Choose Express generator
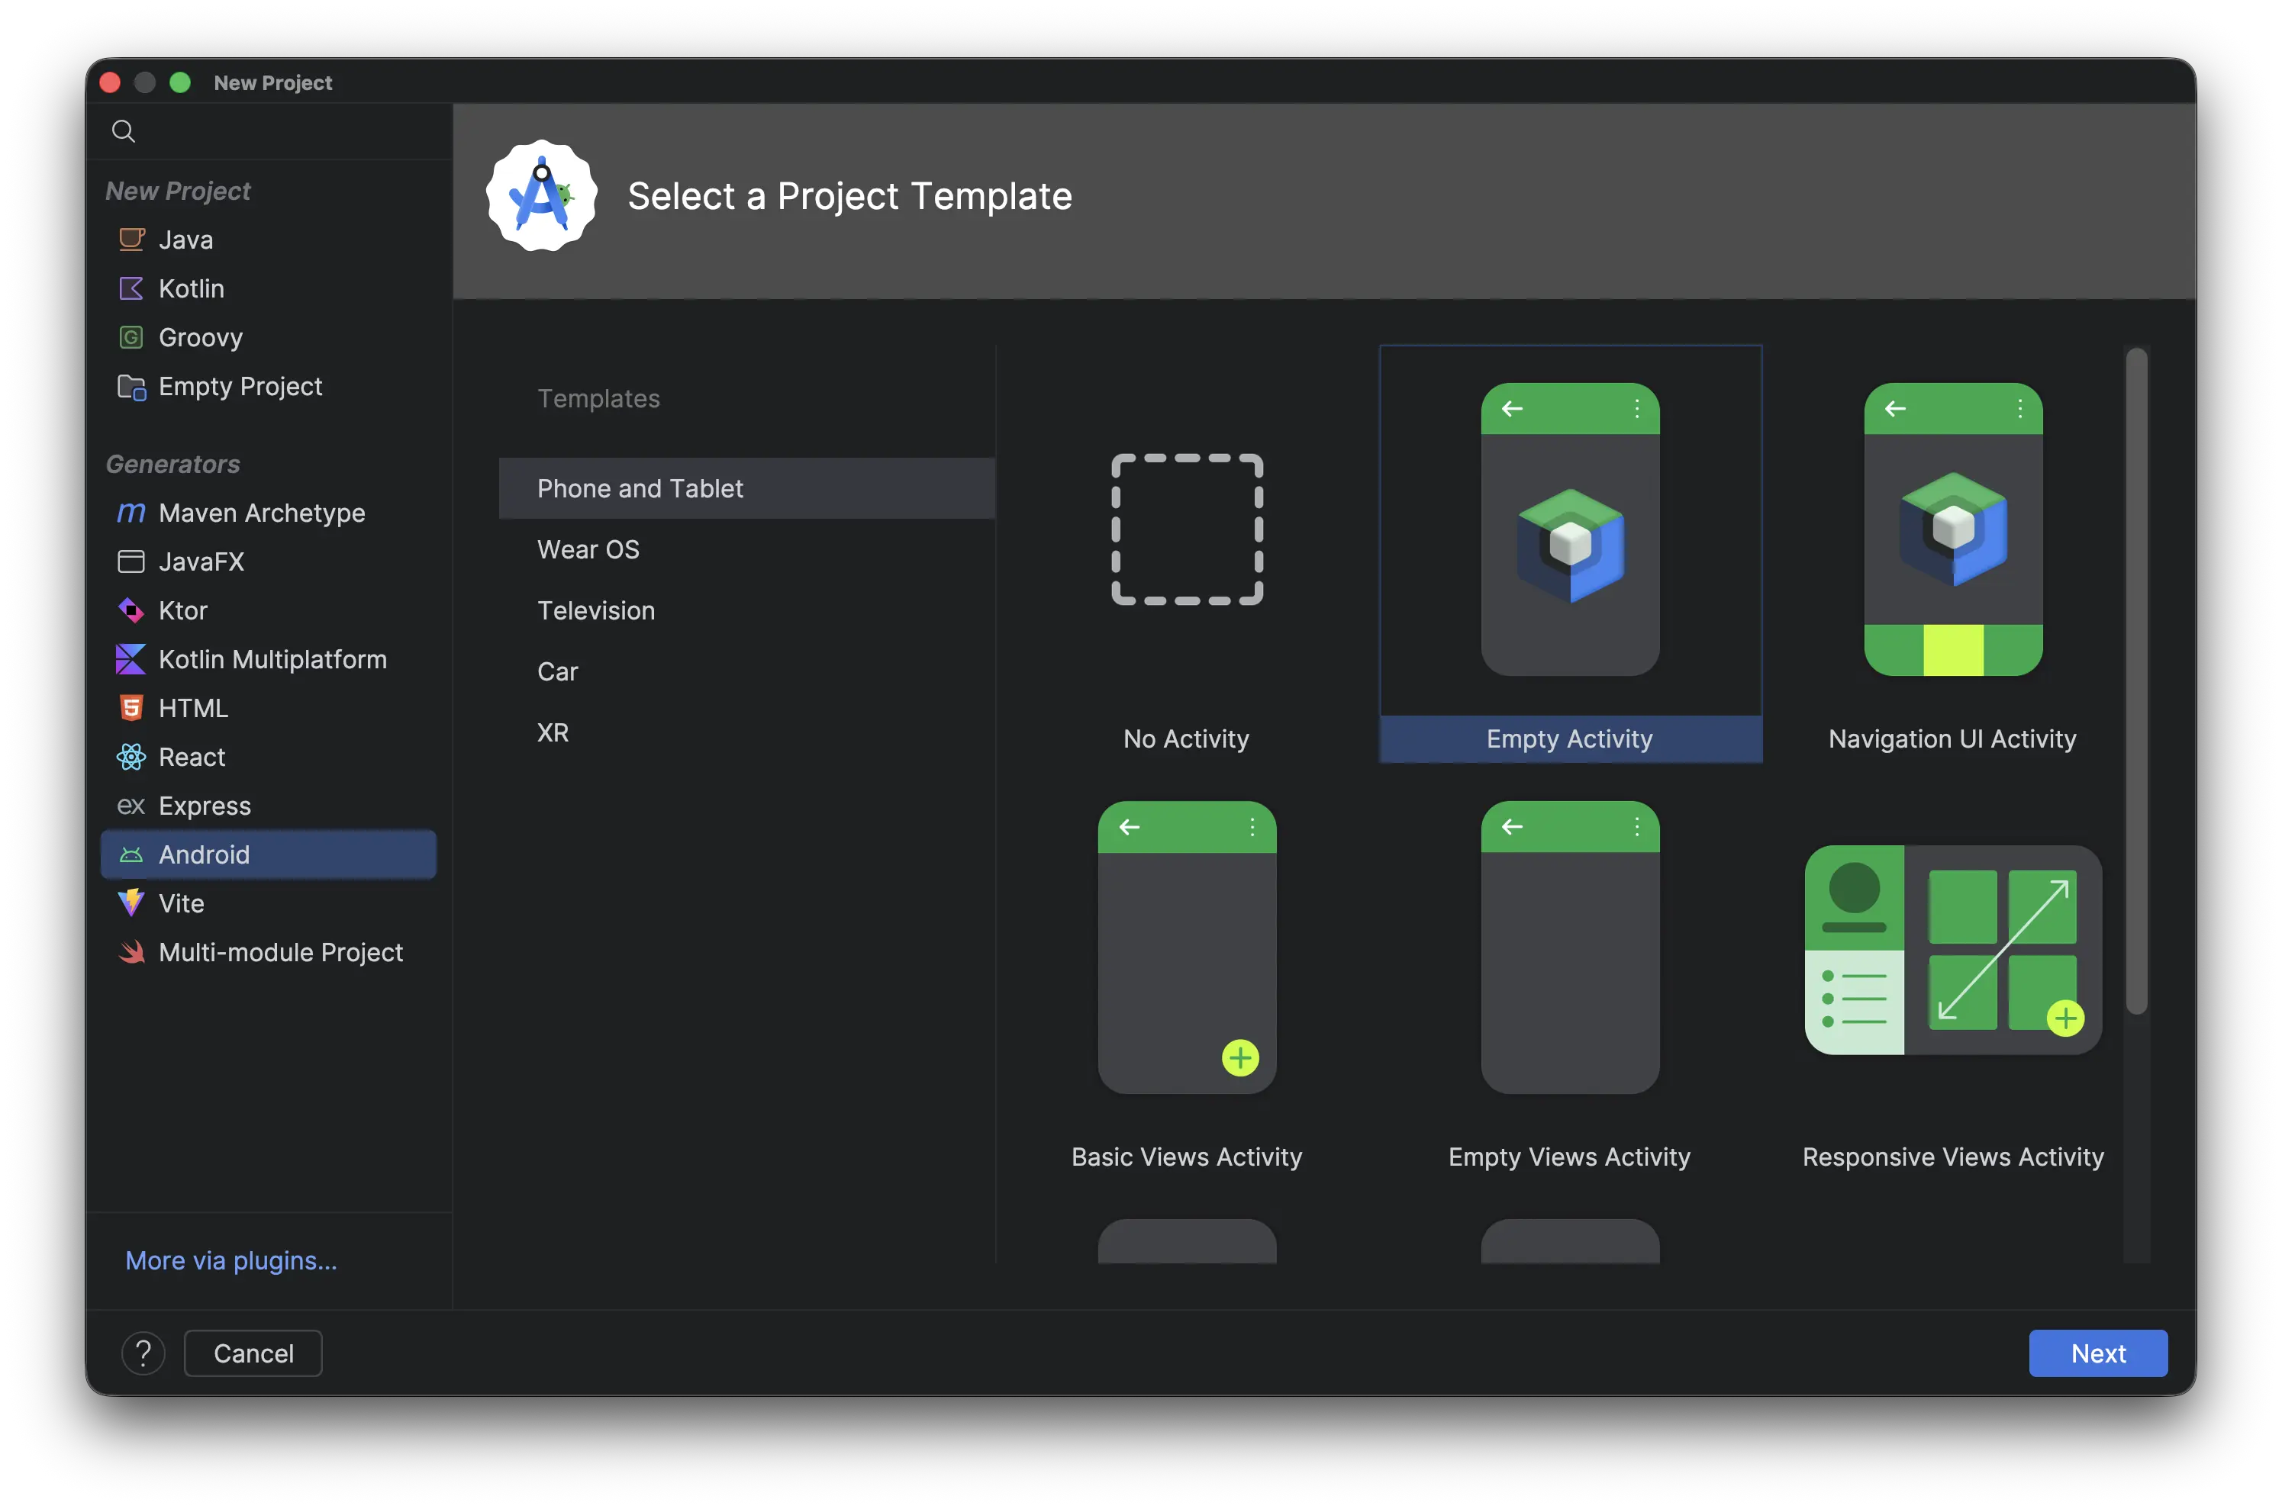 (x=269, y=806)
